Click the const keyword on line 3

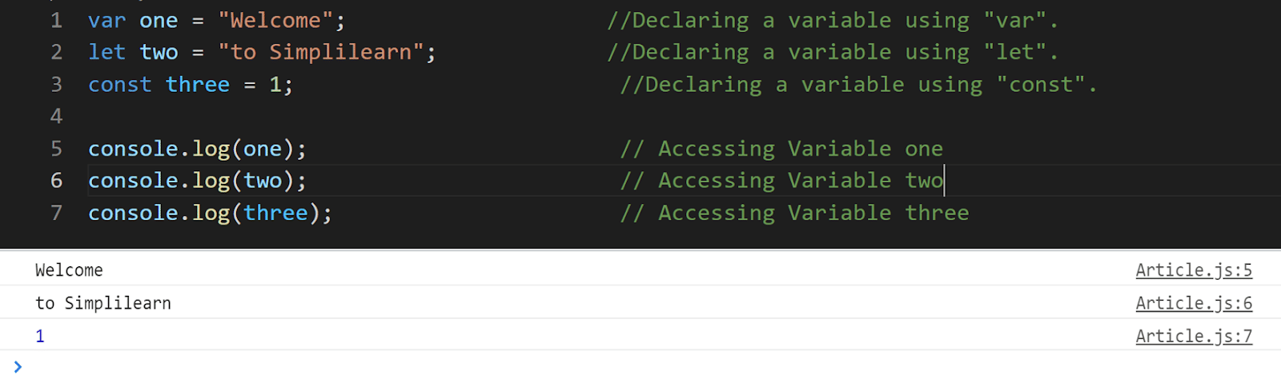120,85
